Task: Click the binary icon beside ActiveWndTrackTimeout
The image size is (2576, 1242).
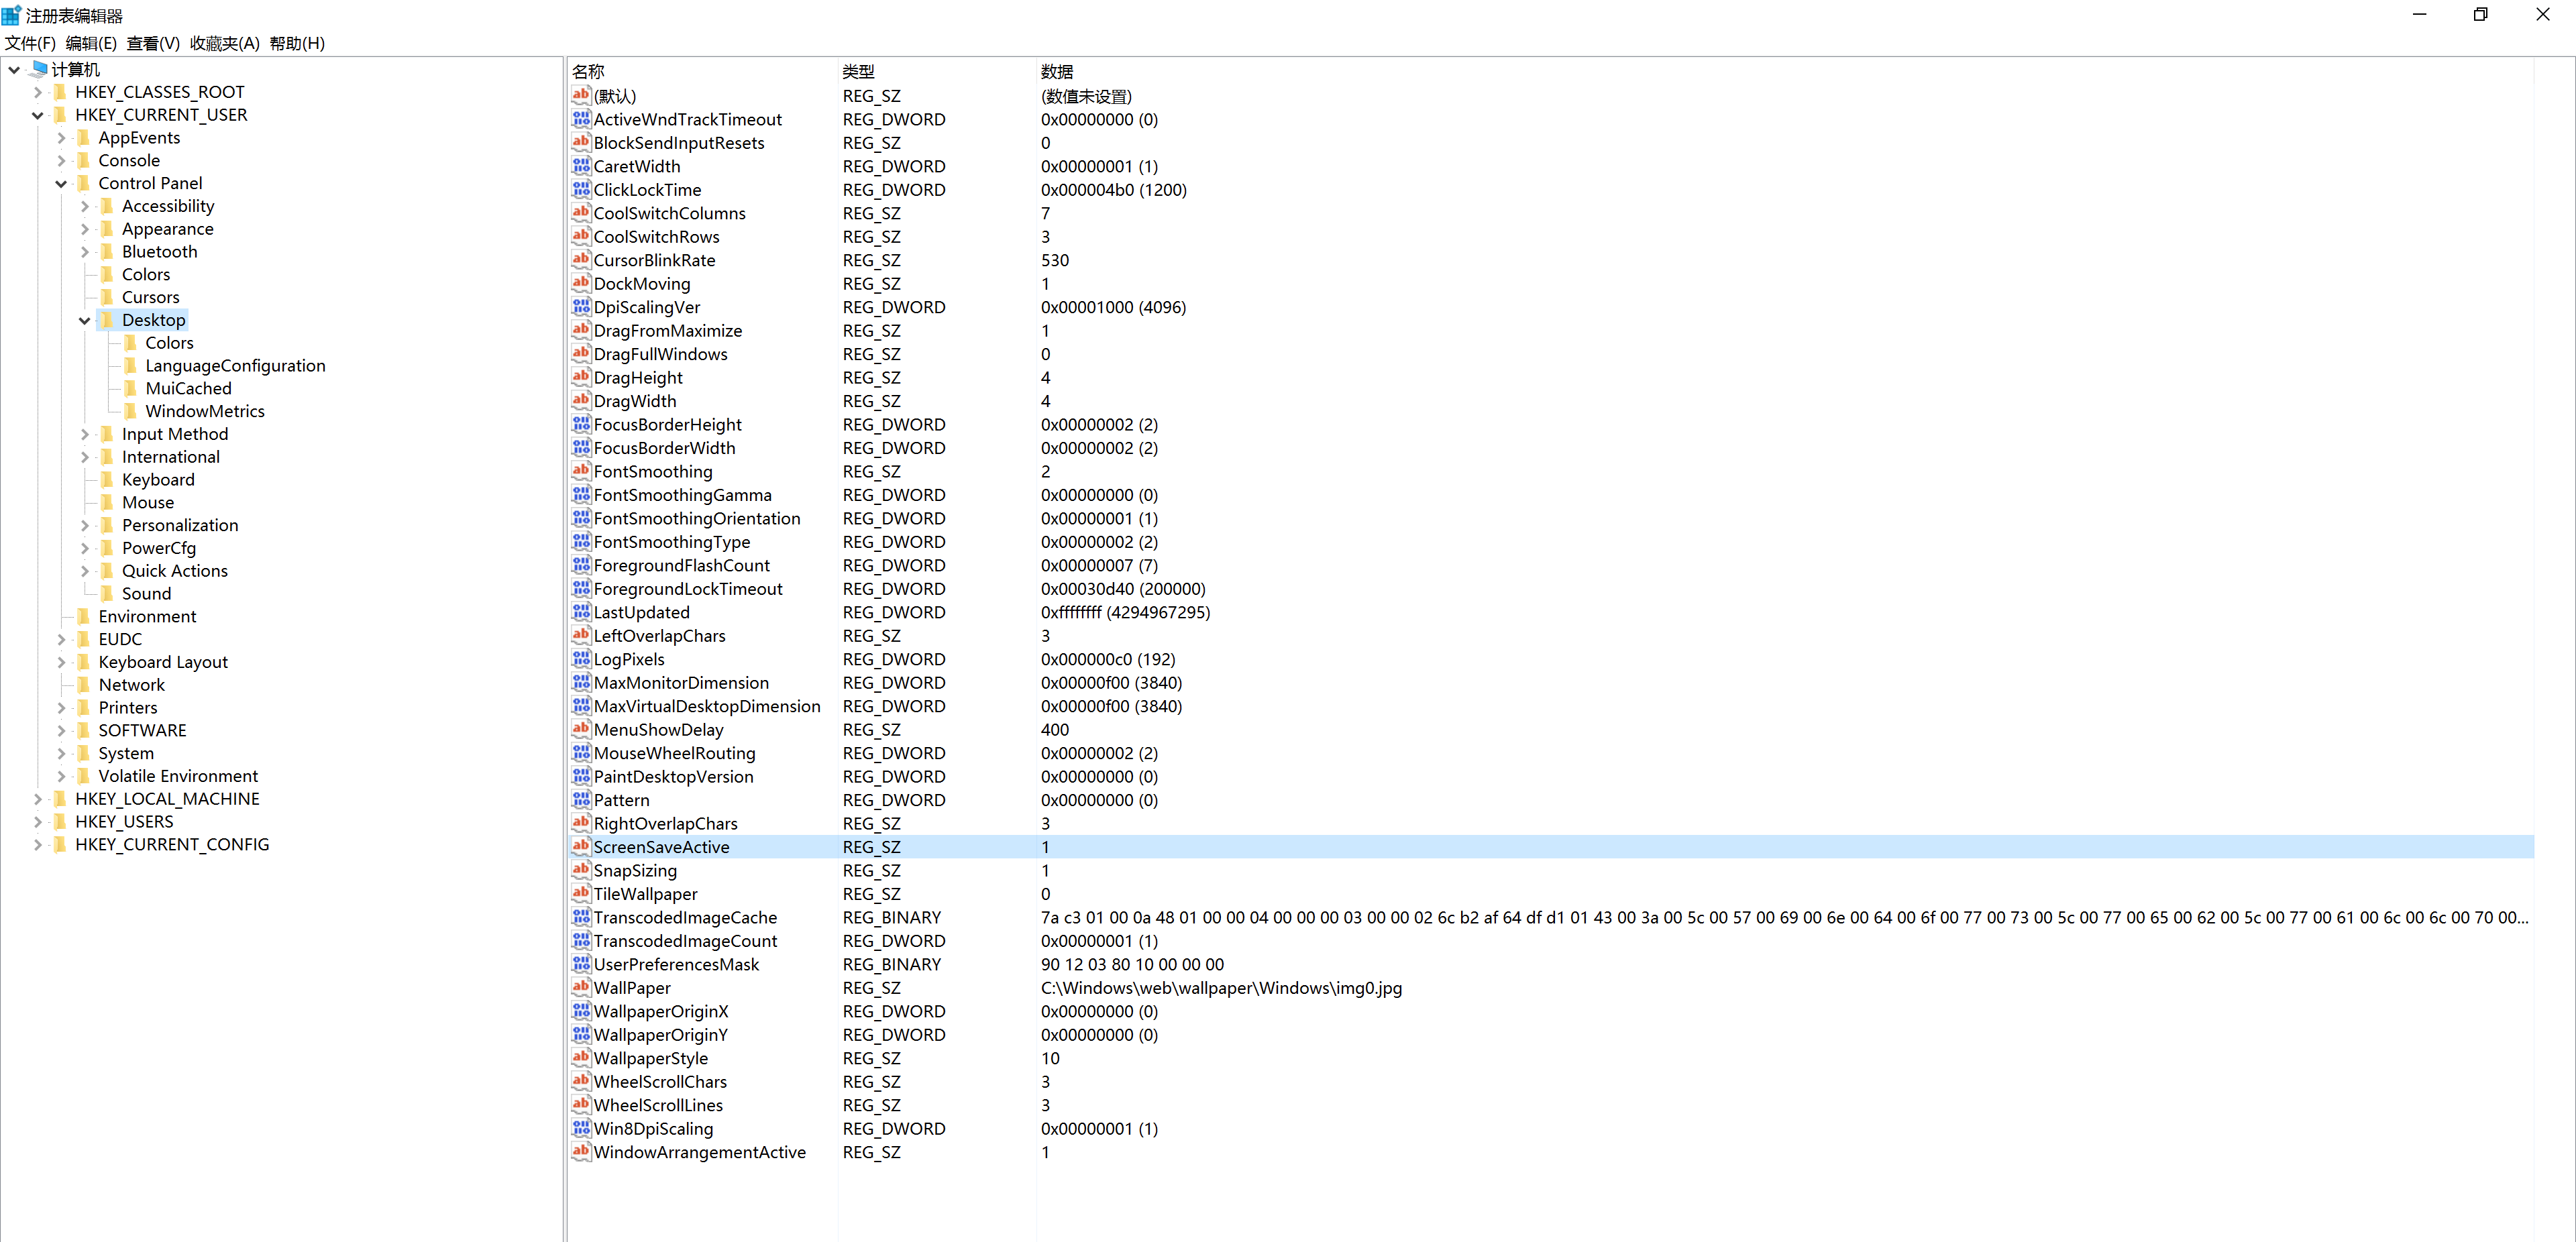Action: coord(581,119)
